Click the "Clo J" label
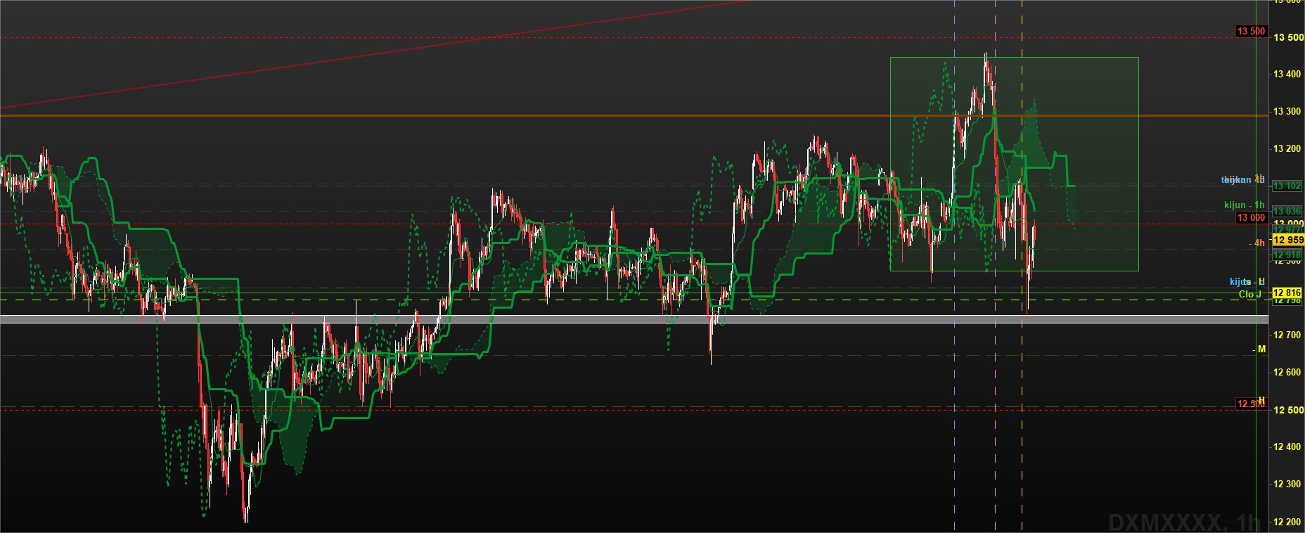Viewport: 1305px width, 533px height. click(x=1250, y=294)
